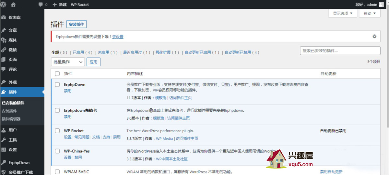
Task: Open WP-China-Yes 设置 link
Action: pyautogui.click(x=68, y=158)
